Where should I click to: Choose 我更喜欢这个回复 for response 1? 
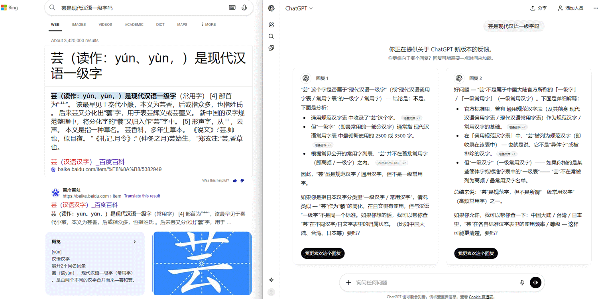pyautogui.click(x=323, y=253)
